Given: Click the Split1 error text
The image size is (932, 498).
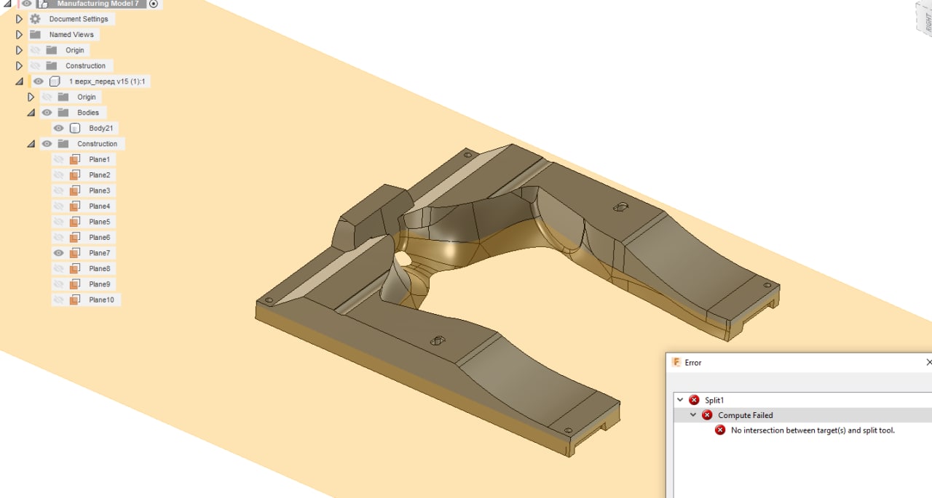Looking at the screenshot, I should click(x=714, y=401).
